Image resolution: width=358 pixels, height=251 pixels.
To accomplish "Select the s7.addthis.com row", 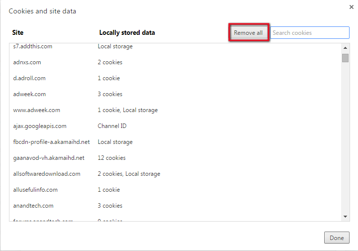I will [33, 46].
